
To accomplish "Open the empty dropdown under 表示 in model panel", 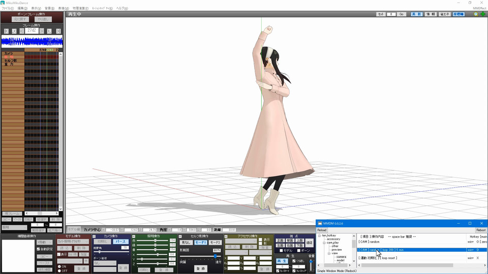I will (70, 261).
